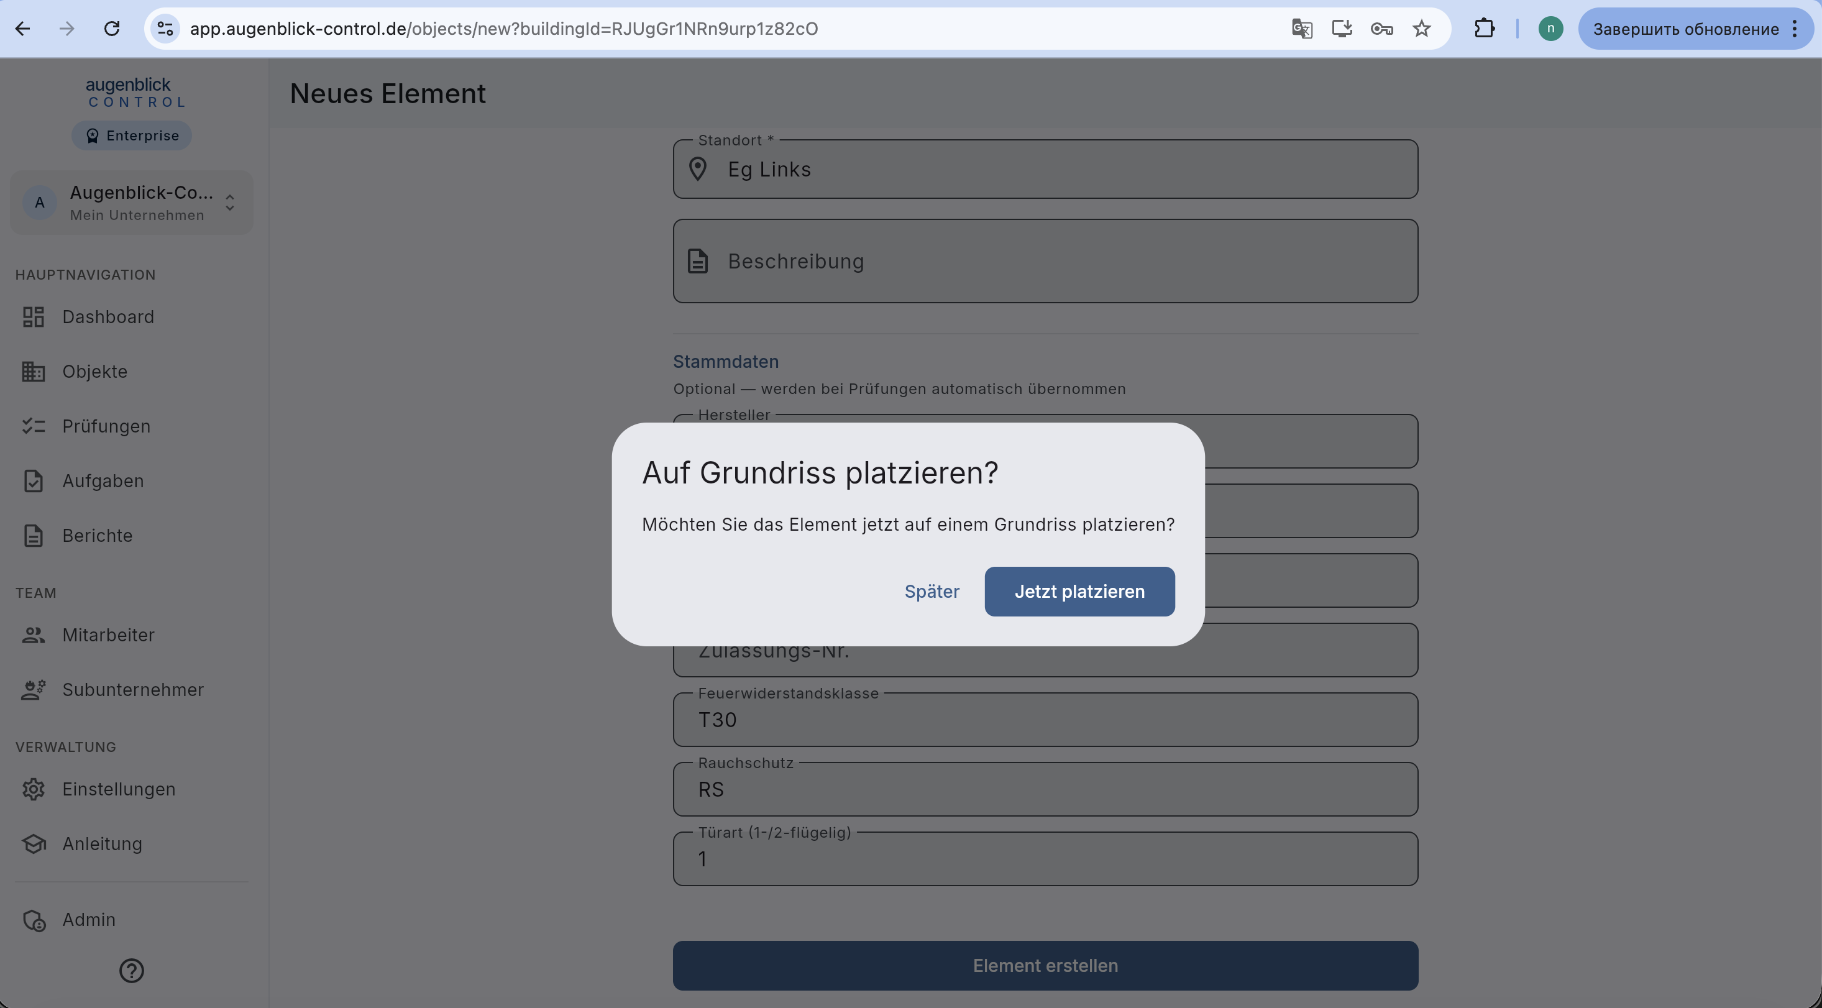The width and height of the screenshot is (1822, 1008).
Task: Open Aufgaben page
Action: (x=132, y=481)
